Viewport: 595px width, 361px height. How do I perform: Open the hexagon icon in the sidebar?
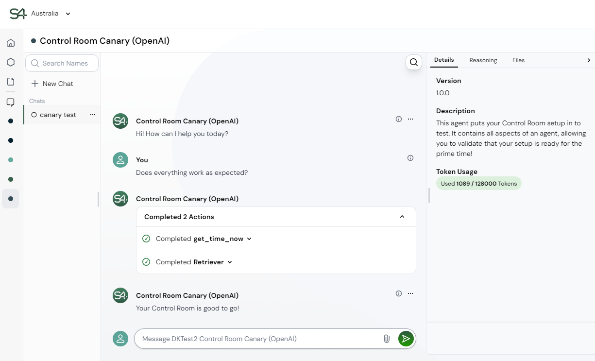click(x=11, y=62)
